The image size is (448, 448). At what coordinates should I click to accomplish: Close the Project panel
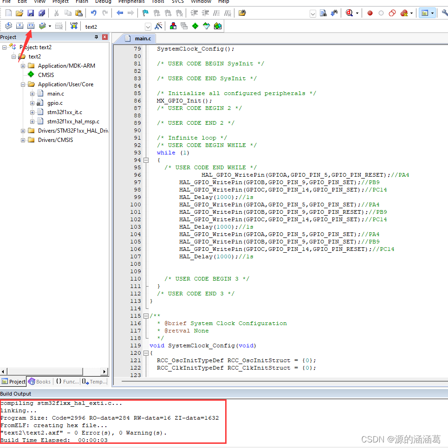105,37
